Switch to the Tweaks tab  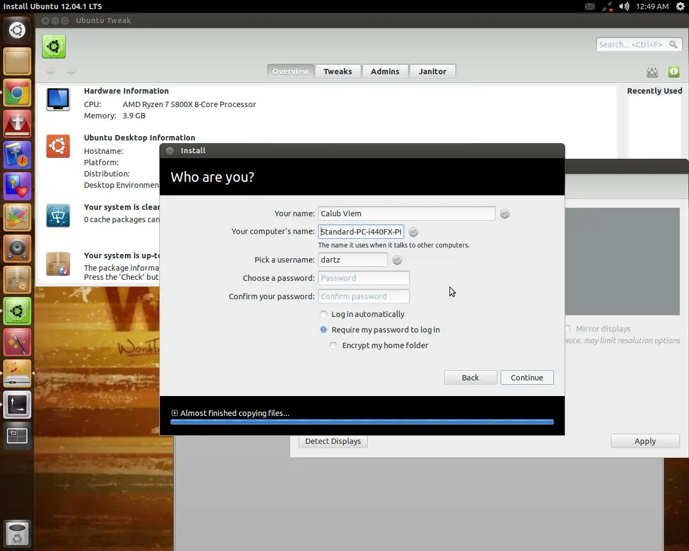tap(338, 71)
